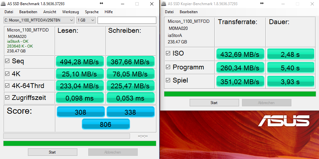The image size is (319, 159).
Task: Toggle the Seq test checkbox
Action: tap(7, 61)
